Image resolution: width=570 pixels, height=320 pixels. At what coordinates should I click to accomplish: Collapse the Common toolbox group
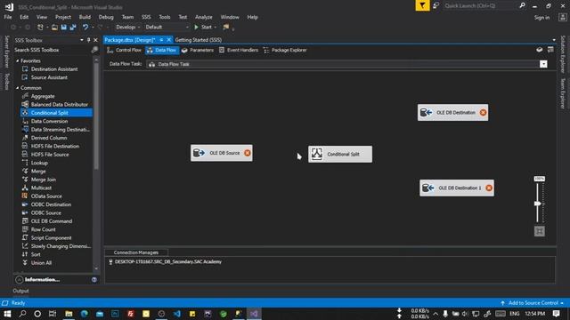click(x=18, y=88)
